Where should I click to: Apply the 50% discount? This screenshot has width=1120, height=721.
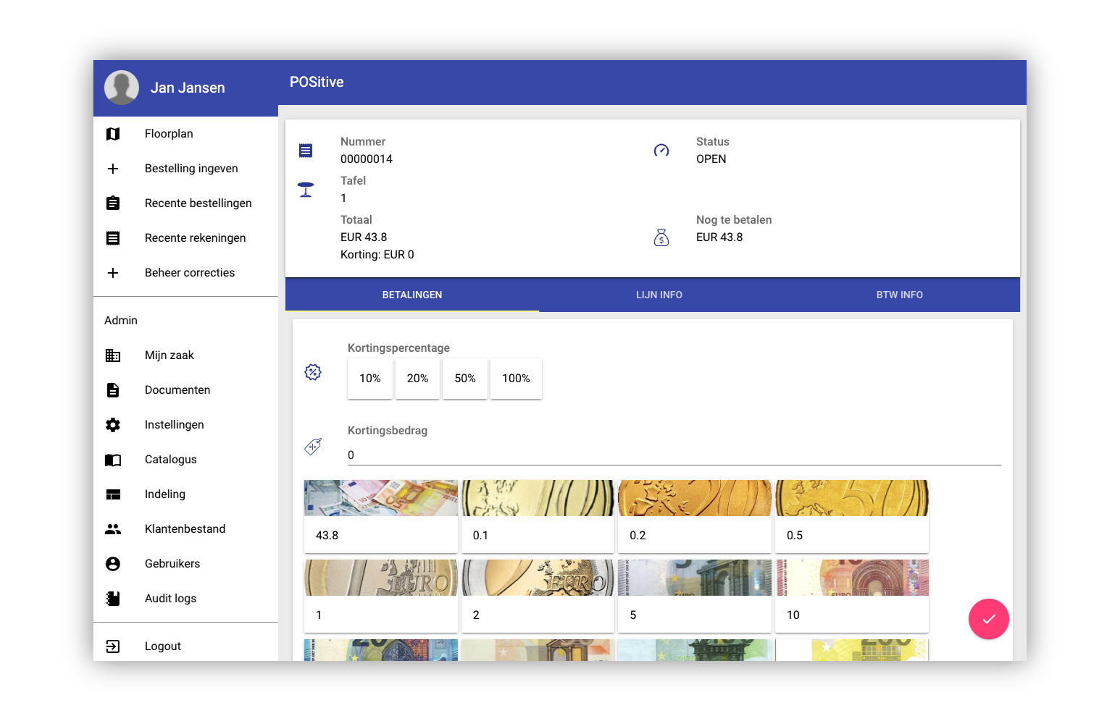click(465, 379)
